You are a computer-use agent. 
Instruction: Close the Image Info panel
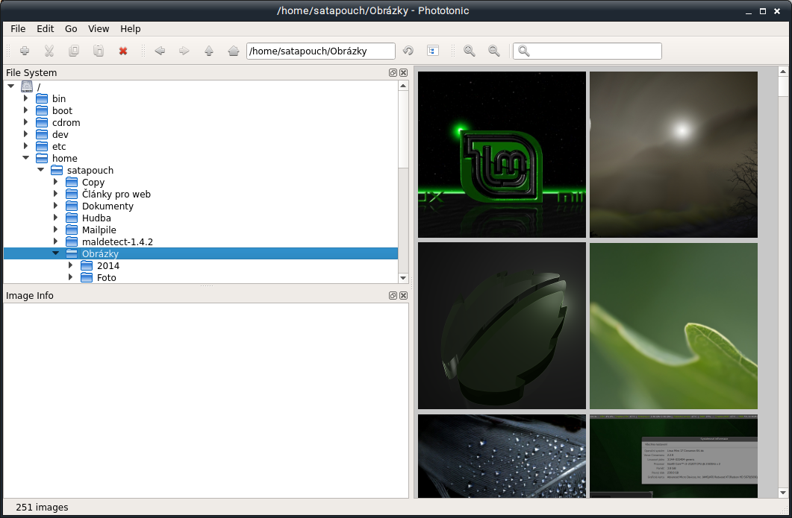(404, 296)
